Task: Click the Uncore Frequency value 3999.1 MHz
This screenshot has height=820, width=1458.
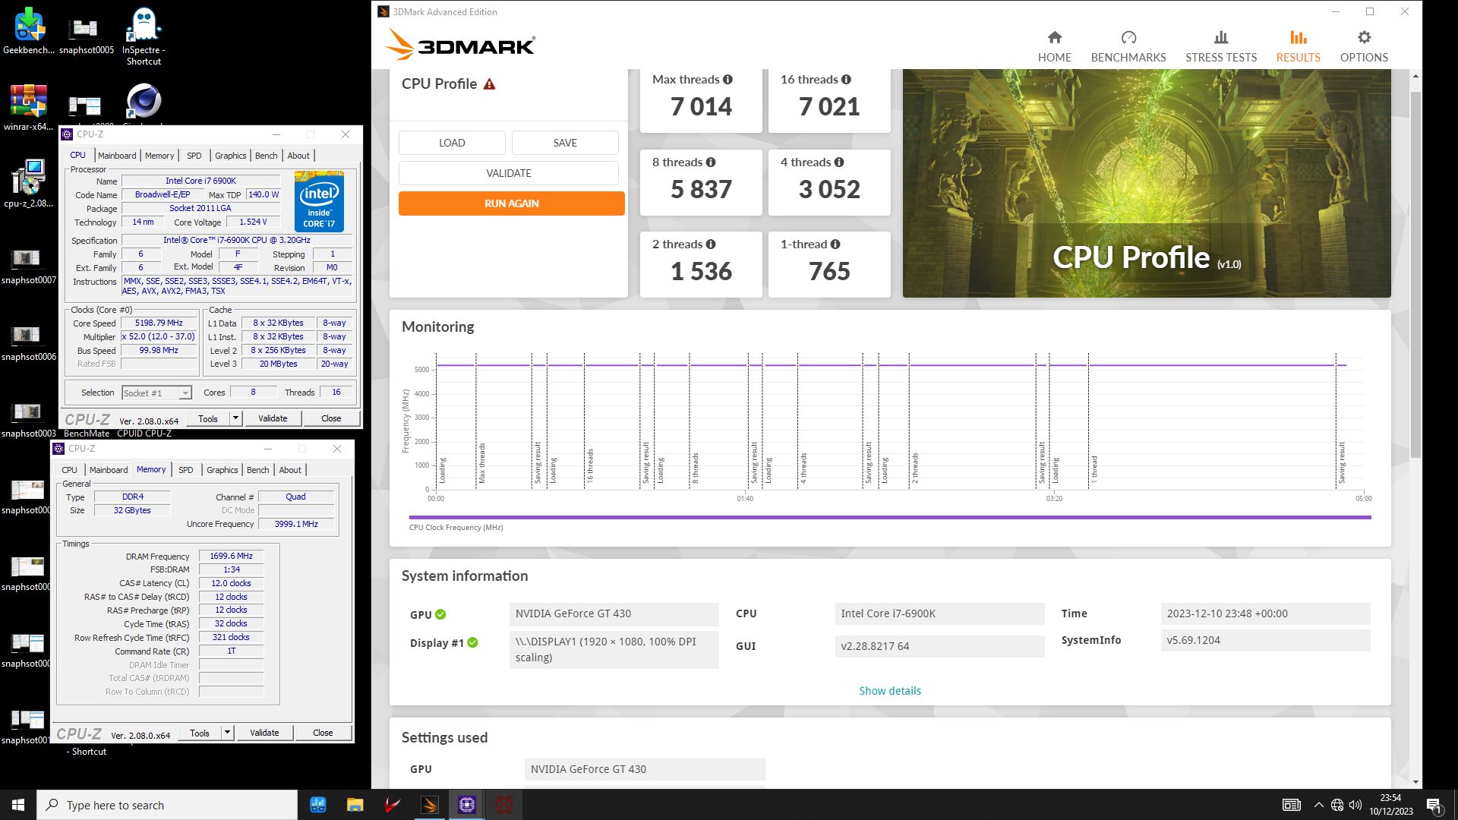Action: [x=296, y=525]
